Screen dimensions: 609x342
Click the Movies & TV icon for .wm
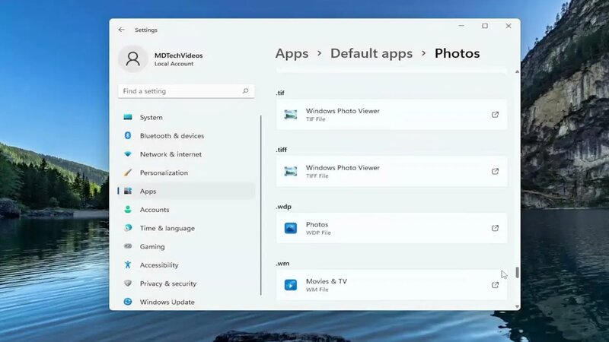pyautogui.click(x=291, y=284)
